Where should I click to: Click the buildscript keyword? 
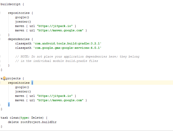pyautogui.click(x=11, y=4)
